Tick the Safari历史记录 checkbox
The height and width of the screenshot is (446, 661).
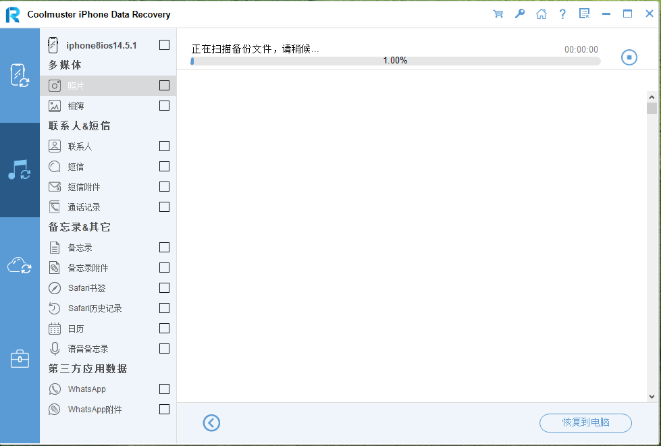point(165,308)
